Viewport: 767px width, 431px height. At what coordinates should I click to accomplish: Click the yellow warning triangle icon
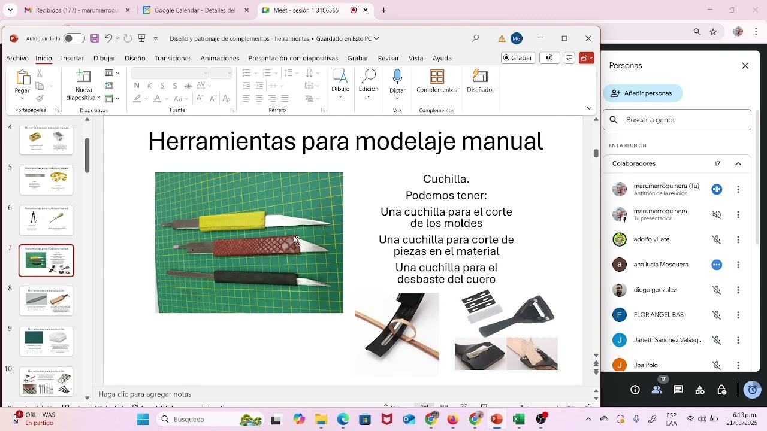point(502,38)
